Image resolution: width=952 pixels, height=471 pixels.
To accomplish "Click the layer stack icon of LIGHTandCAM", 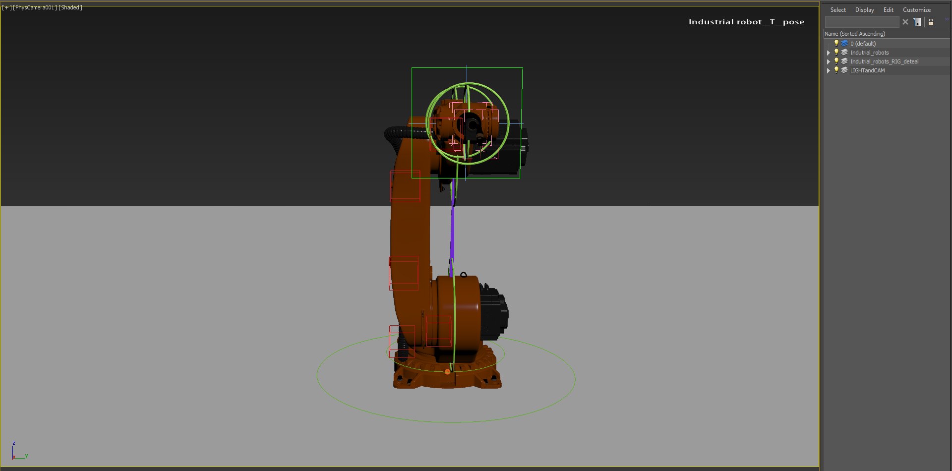I will 844,70.
